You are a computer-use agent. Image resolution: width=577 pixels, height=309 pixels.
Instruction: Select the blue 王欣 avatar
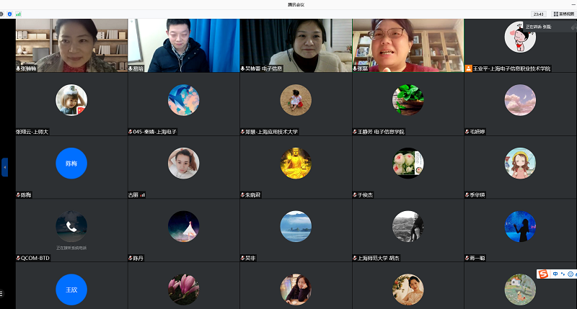71,289
